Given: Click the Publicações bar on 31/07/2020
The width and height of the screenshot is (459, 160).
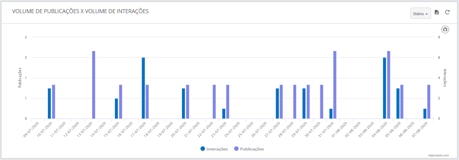Looking at the screenshot, I should (x=335, y=85).
